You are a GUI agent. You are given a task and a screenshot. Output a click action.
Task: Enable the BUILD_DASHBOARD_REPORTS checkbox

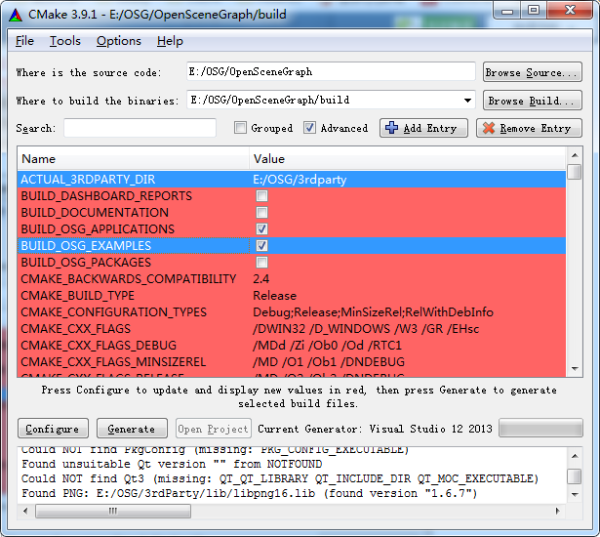coord(261,196)
